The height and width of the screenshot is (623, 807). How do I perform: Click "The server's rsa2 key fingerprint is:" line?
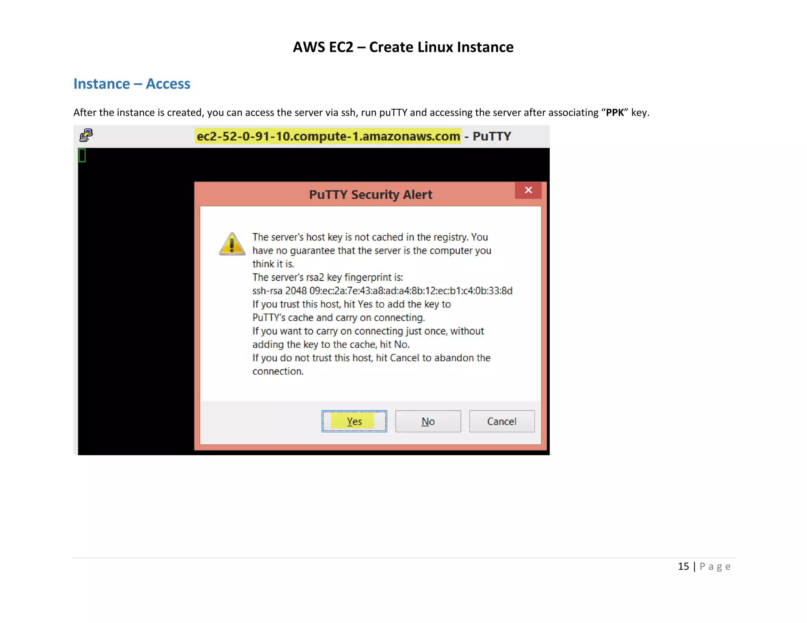pos(327,277)
